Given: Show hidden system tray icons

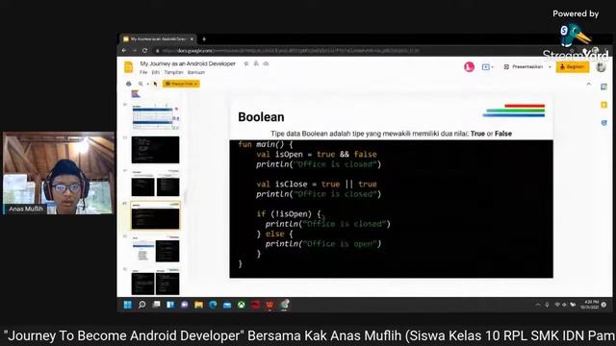Looking at the screenshot, I should (x=538, y=305).
